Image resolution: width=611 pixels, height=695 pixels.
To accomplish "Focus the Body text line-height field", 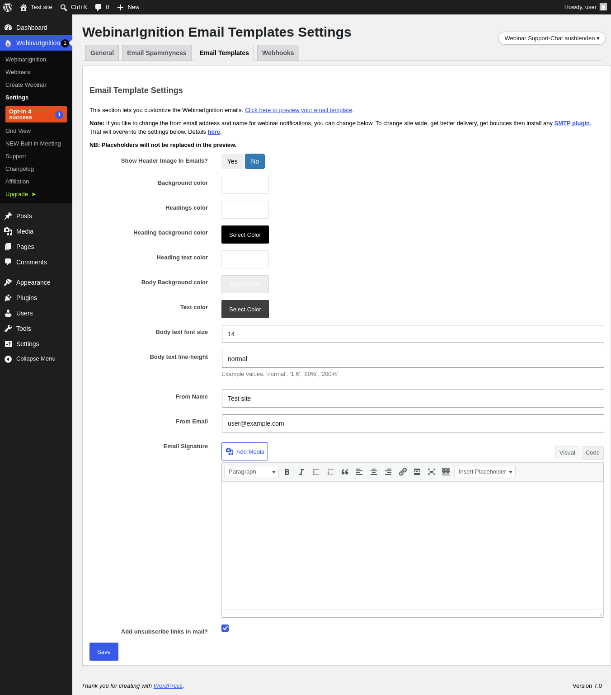I will (413, 359).
